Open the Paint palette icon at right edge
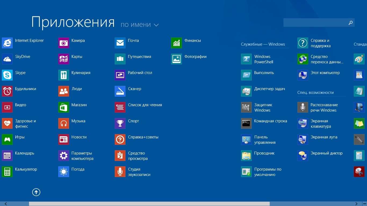The image size is (367, 206). tap(359, 59)
